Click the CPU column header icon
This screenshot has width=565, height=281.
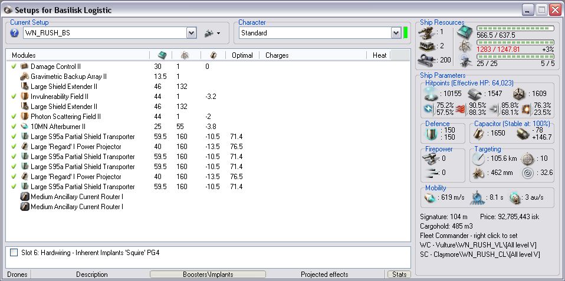162,55
